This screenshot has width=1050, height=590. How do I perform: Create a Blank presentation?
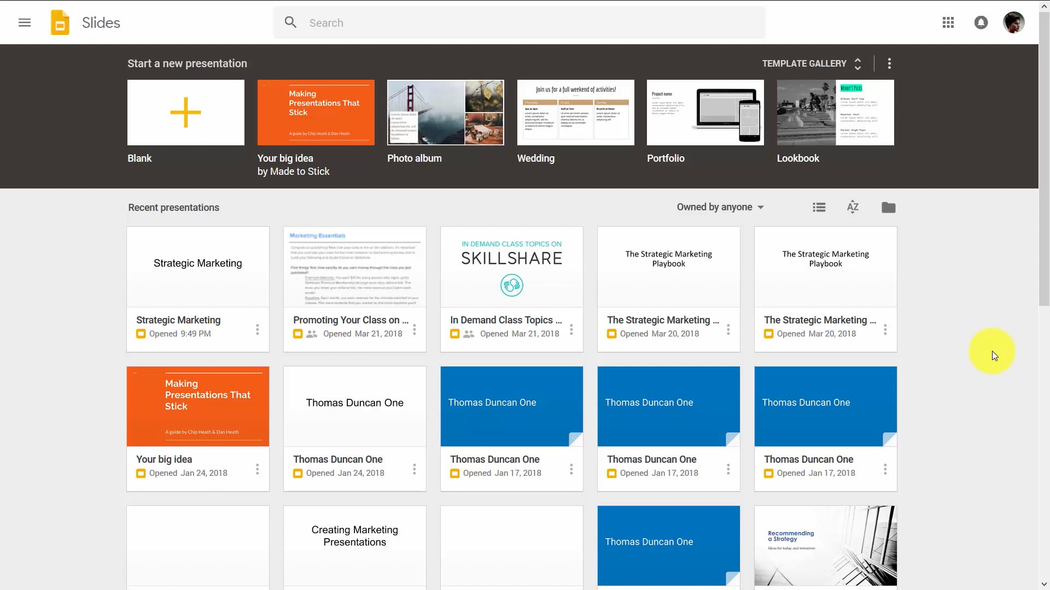[186, 113]
